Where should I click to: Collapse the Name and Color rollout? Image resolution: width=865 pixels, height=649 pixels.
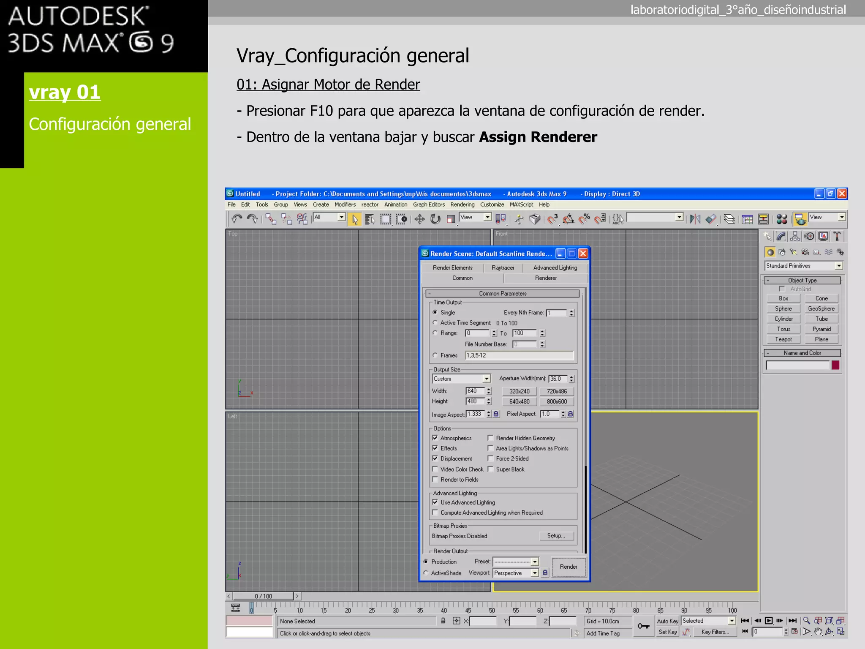(x=802, y=353)
